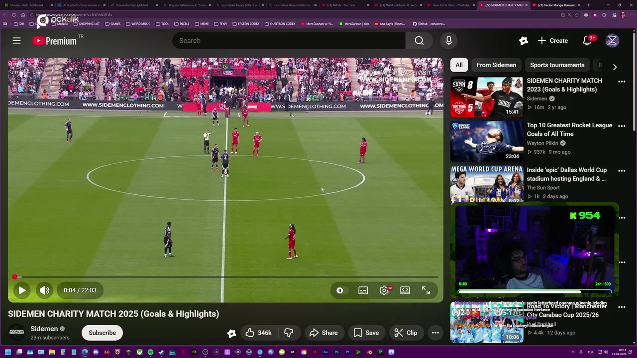Enter fullscreen mode on the player
637x358 pixels.
click(426, 290)
